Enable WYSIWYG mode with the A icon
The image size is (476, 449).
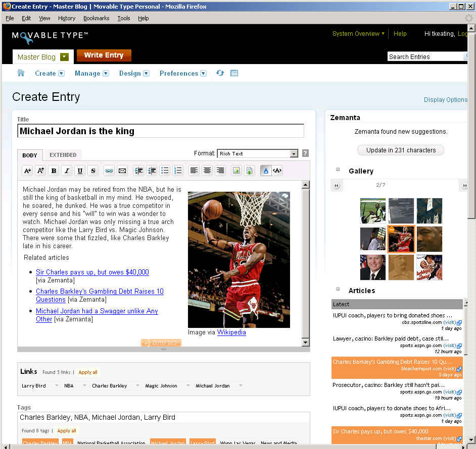(x=266, y=171)
